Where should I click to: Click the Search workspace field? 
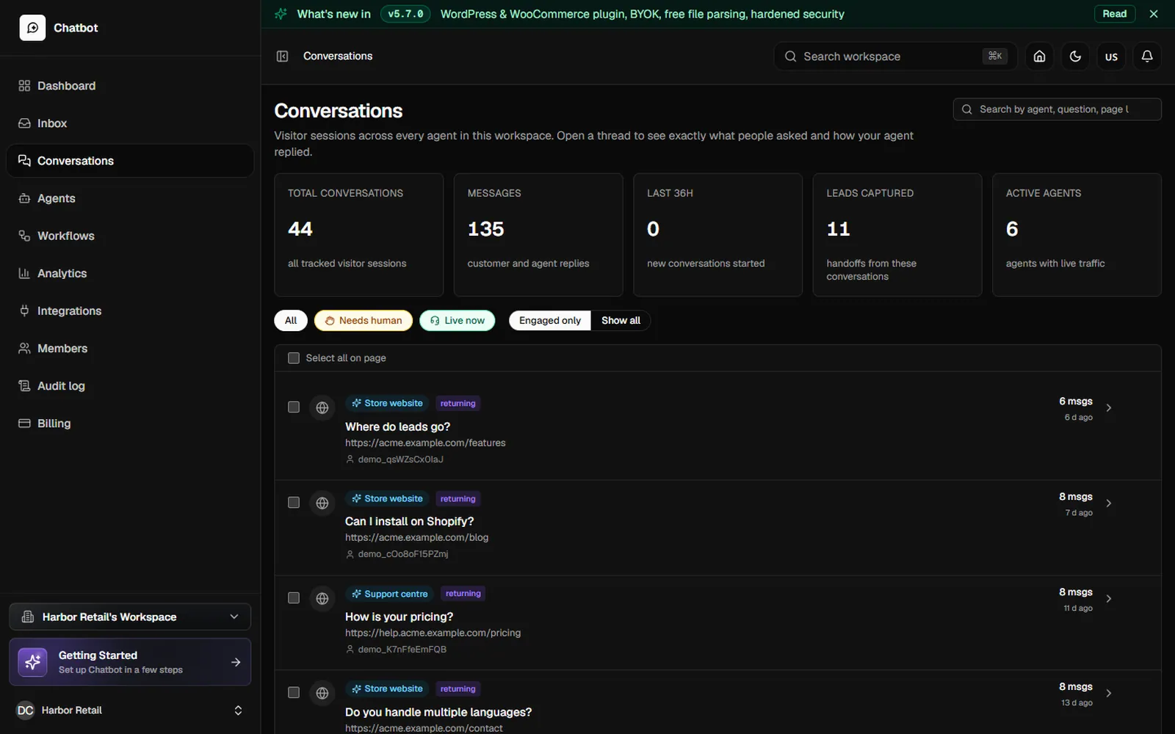[x=895, y=57]
